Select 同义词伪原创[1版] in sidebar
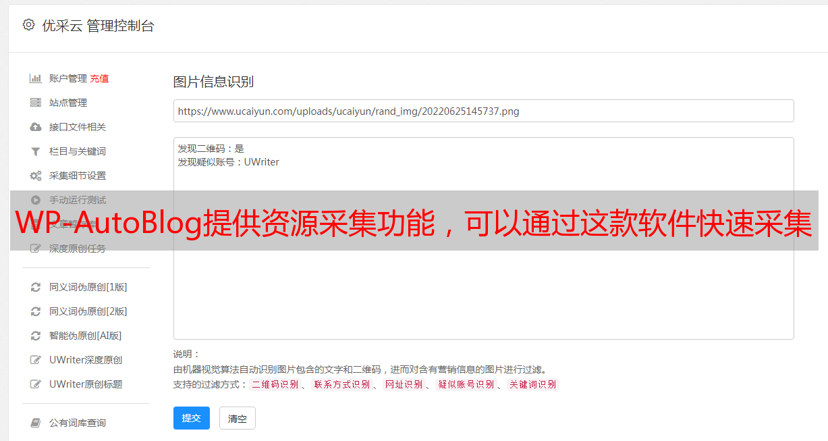This screenshot has width=828, height=441. tap(88, 287)
